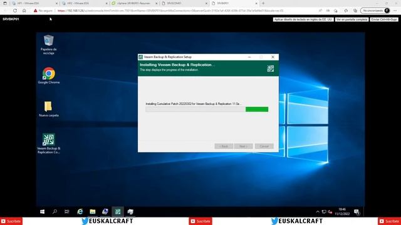
Task: Click Enviar Ctrl+Alt+Supr button
Action: 384,19
